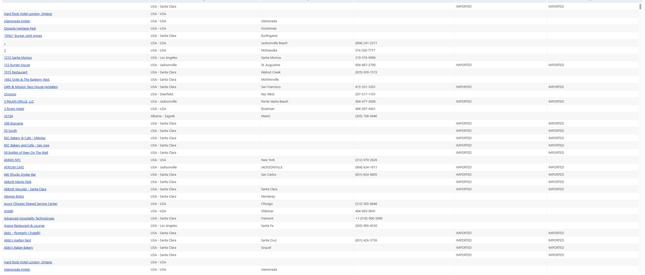Image resolution: width=645 pixels, height=275 pixels.
Task: Select phone number (305) 768-9440
Action: [x=366, y=116]
